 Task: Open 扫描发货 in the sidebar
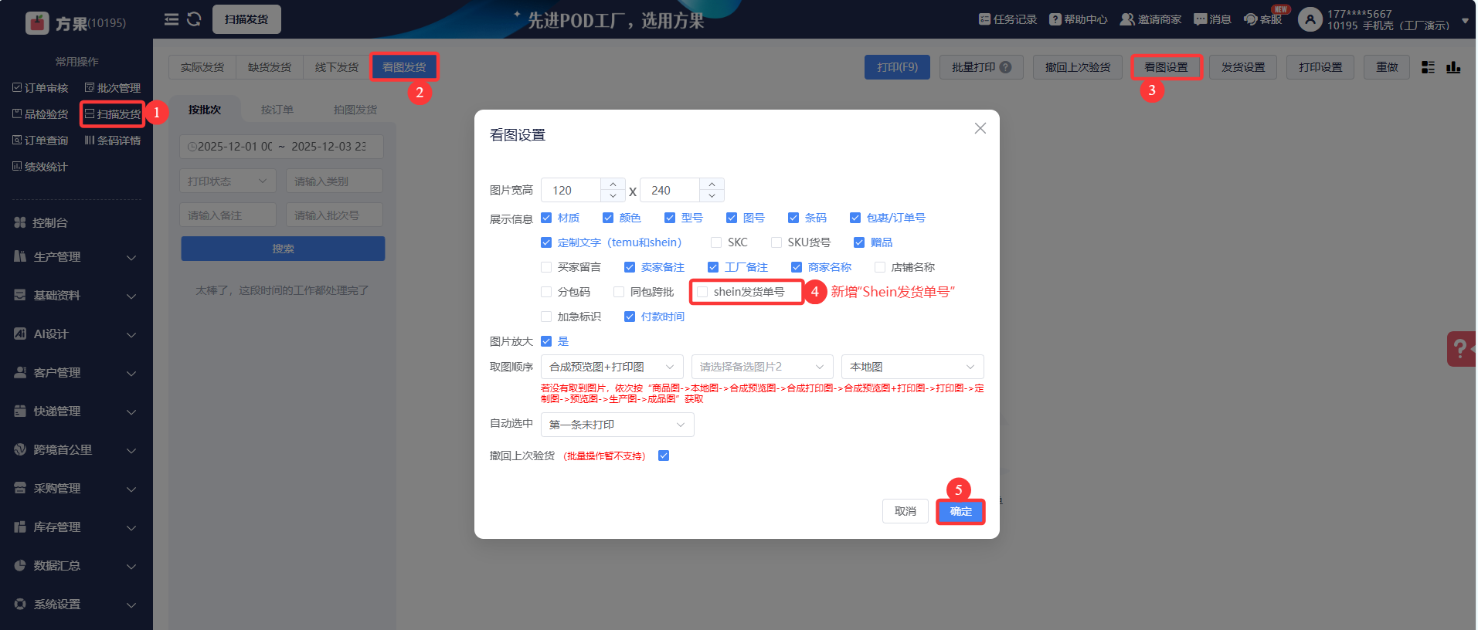pyautogui.click(x=113, y=114)
